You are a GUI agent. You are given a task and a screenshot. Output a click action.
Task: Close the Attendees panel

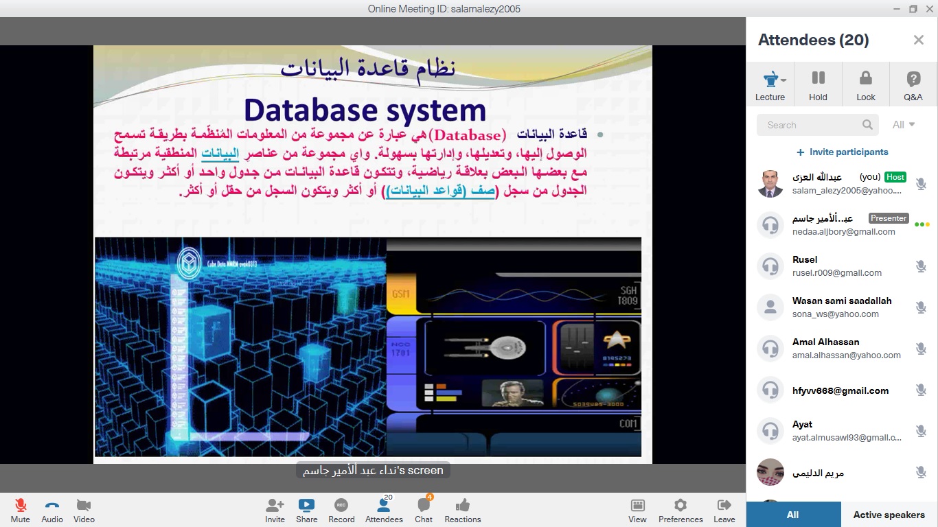(919, 40)
